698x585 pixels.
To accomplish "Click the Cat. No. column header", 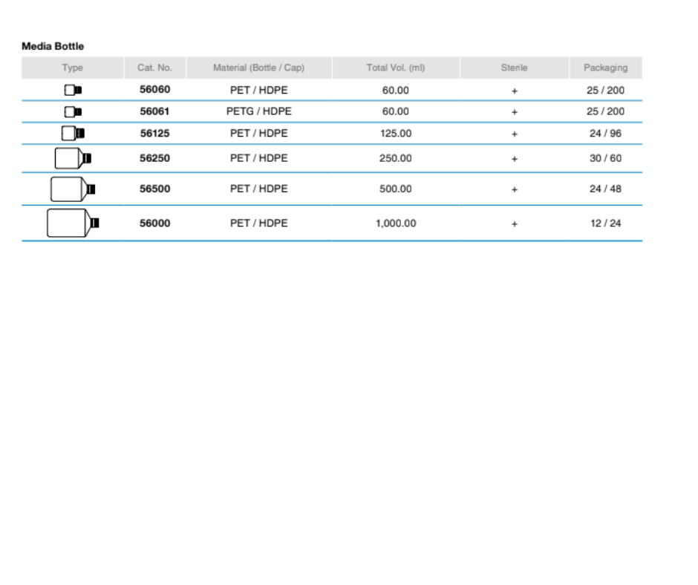I will (154, 68).
